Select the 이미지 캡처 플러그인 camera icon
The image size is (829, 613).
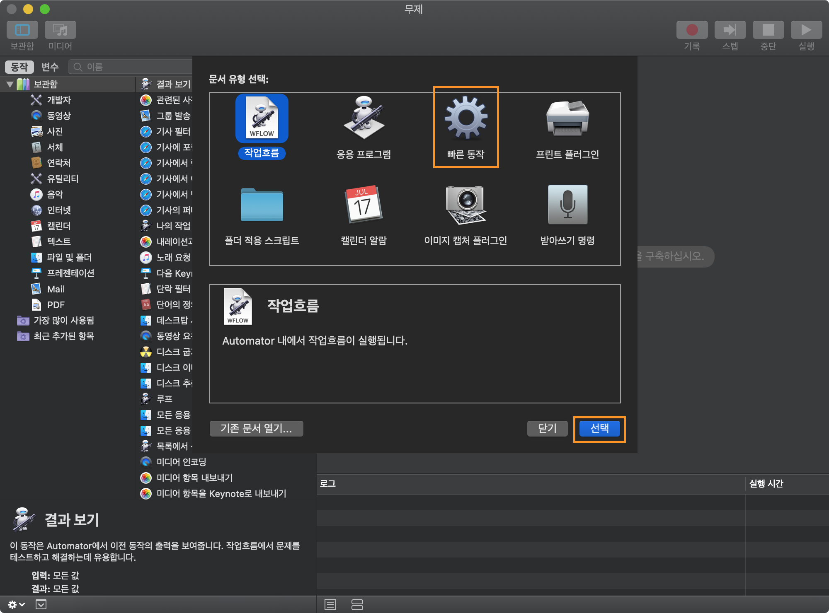[465, 205]
